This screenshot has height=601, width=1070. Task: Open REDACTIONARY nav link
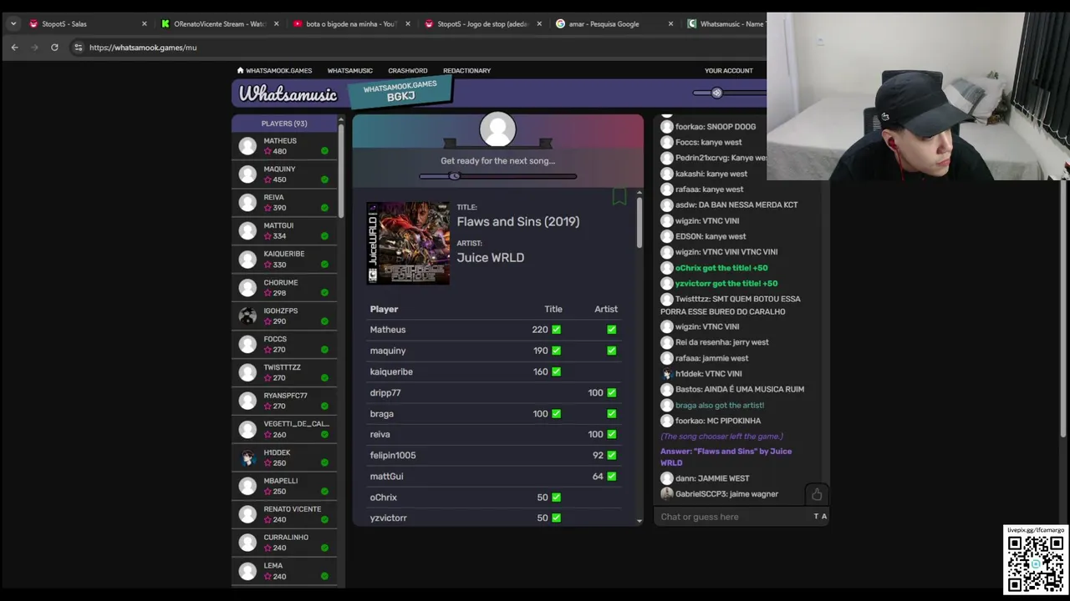(467, 70)
